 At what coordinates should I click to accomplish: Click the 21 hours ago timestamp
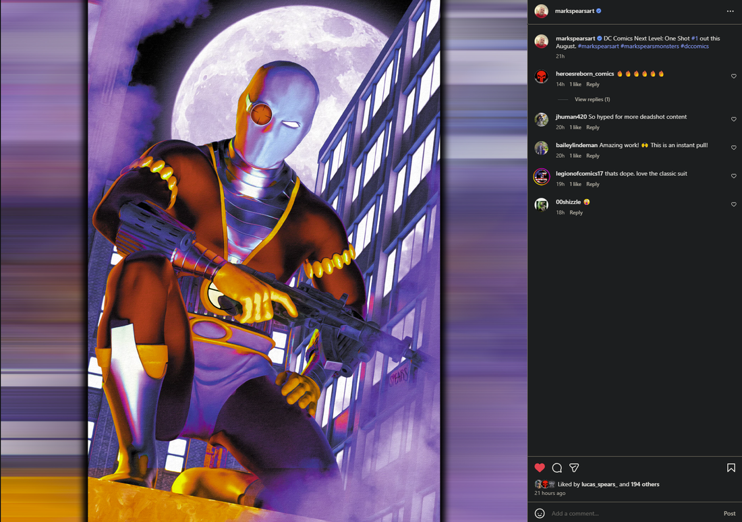point(550,493)
